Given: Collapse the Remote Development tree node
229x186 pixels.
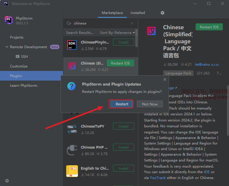Looking at the screenshot, I should coord(7,47).
